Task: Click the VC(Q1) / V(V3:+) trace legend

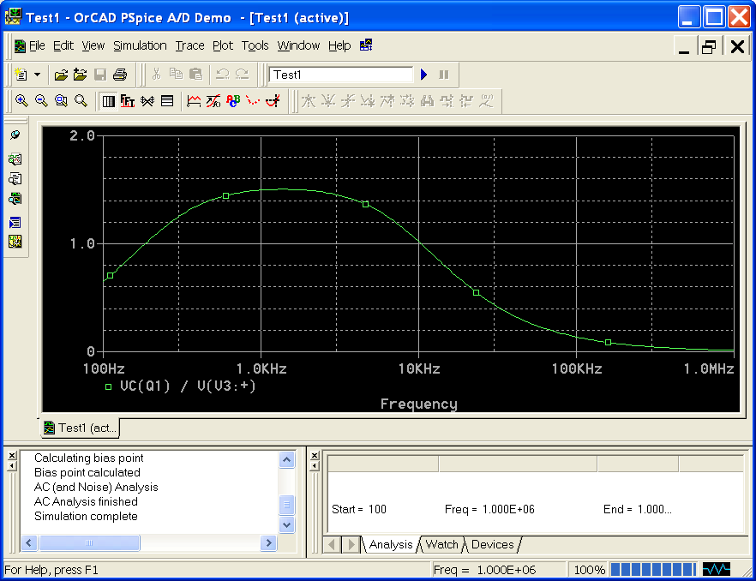Action: point(187,386)
